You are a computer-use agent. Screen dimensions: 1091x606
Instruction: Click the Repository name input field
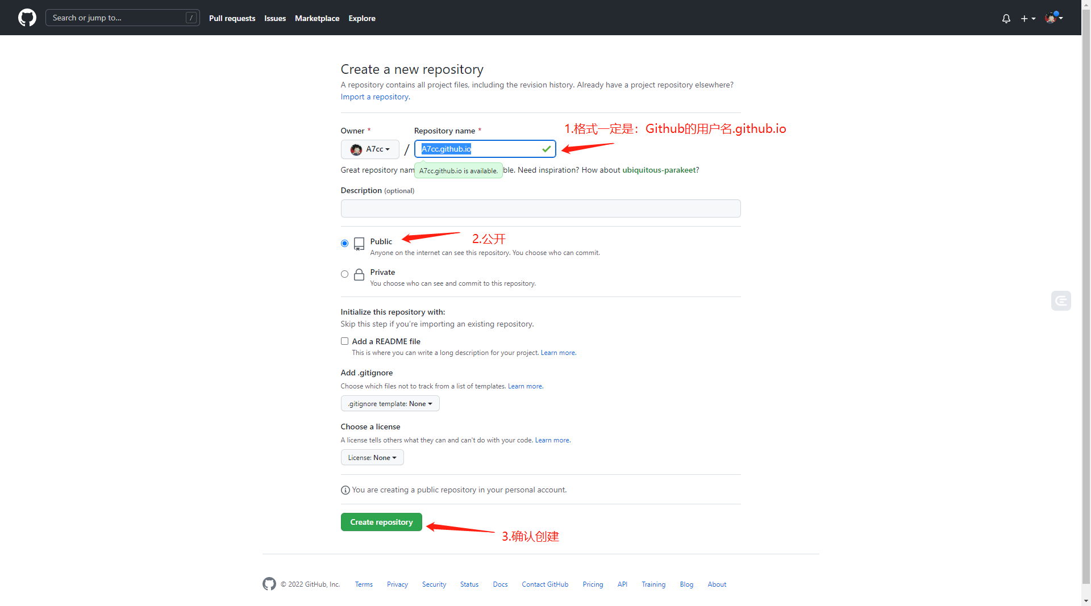[485, 149]
